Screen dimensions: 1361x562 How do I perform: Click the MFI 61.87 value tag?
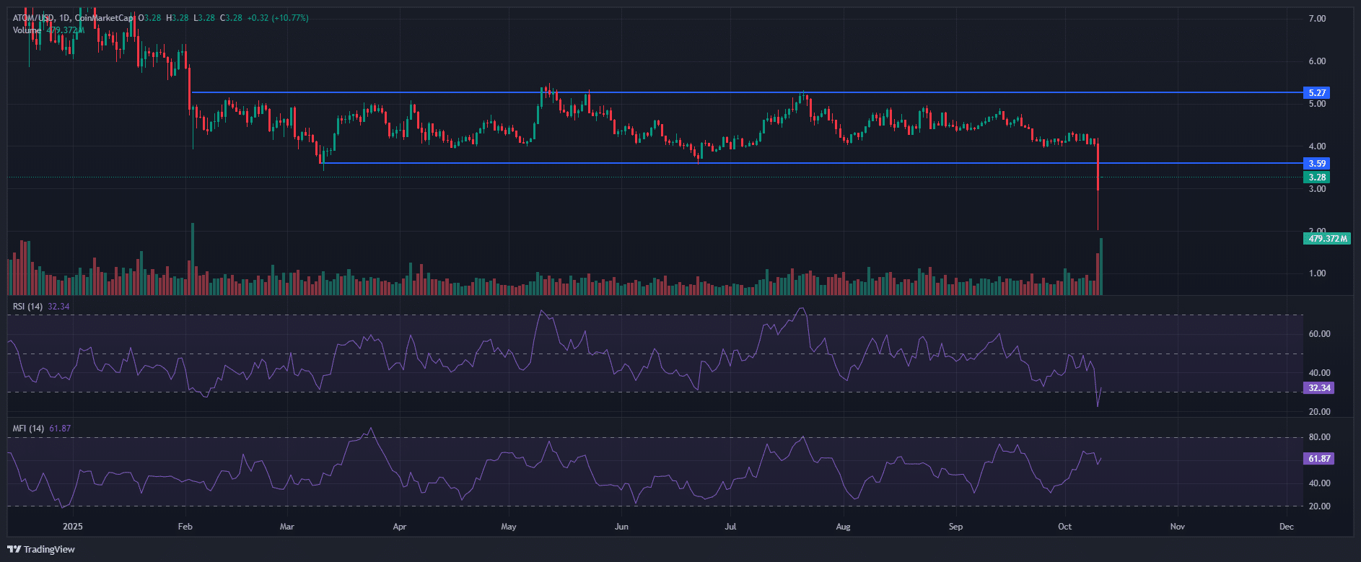(1319, 459)
